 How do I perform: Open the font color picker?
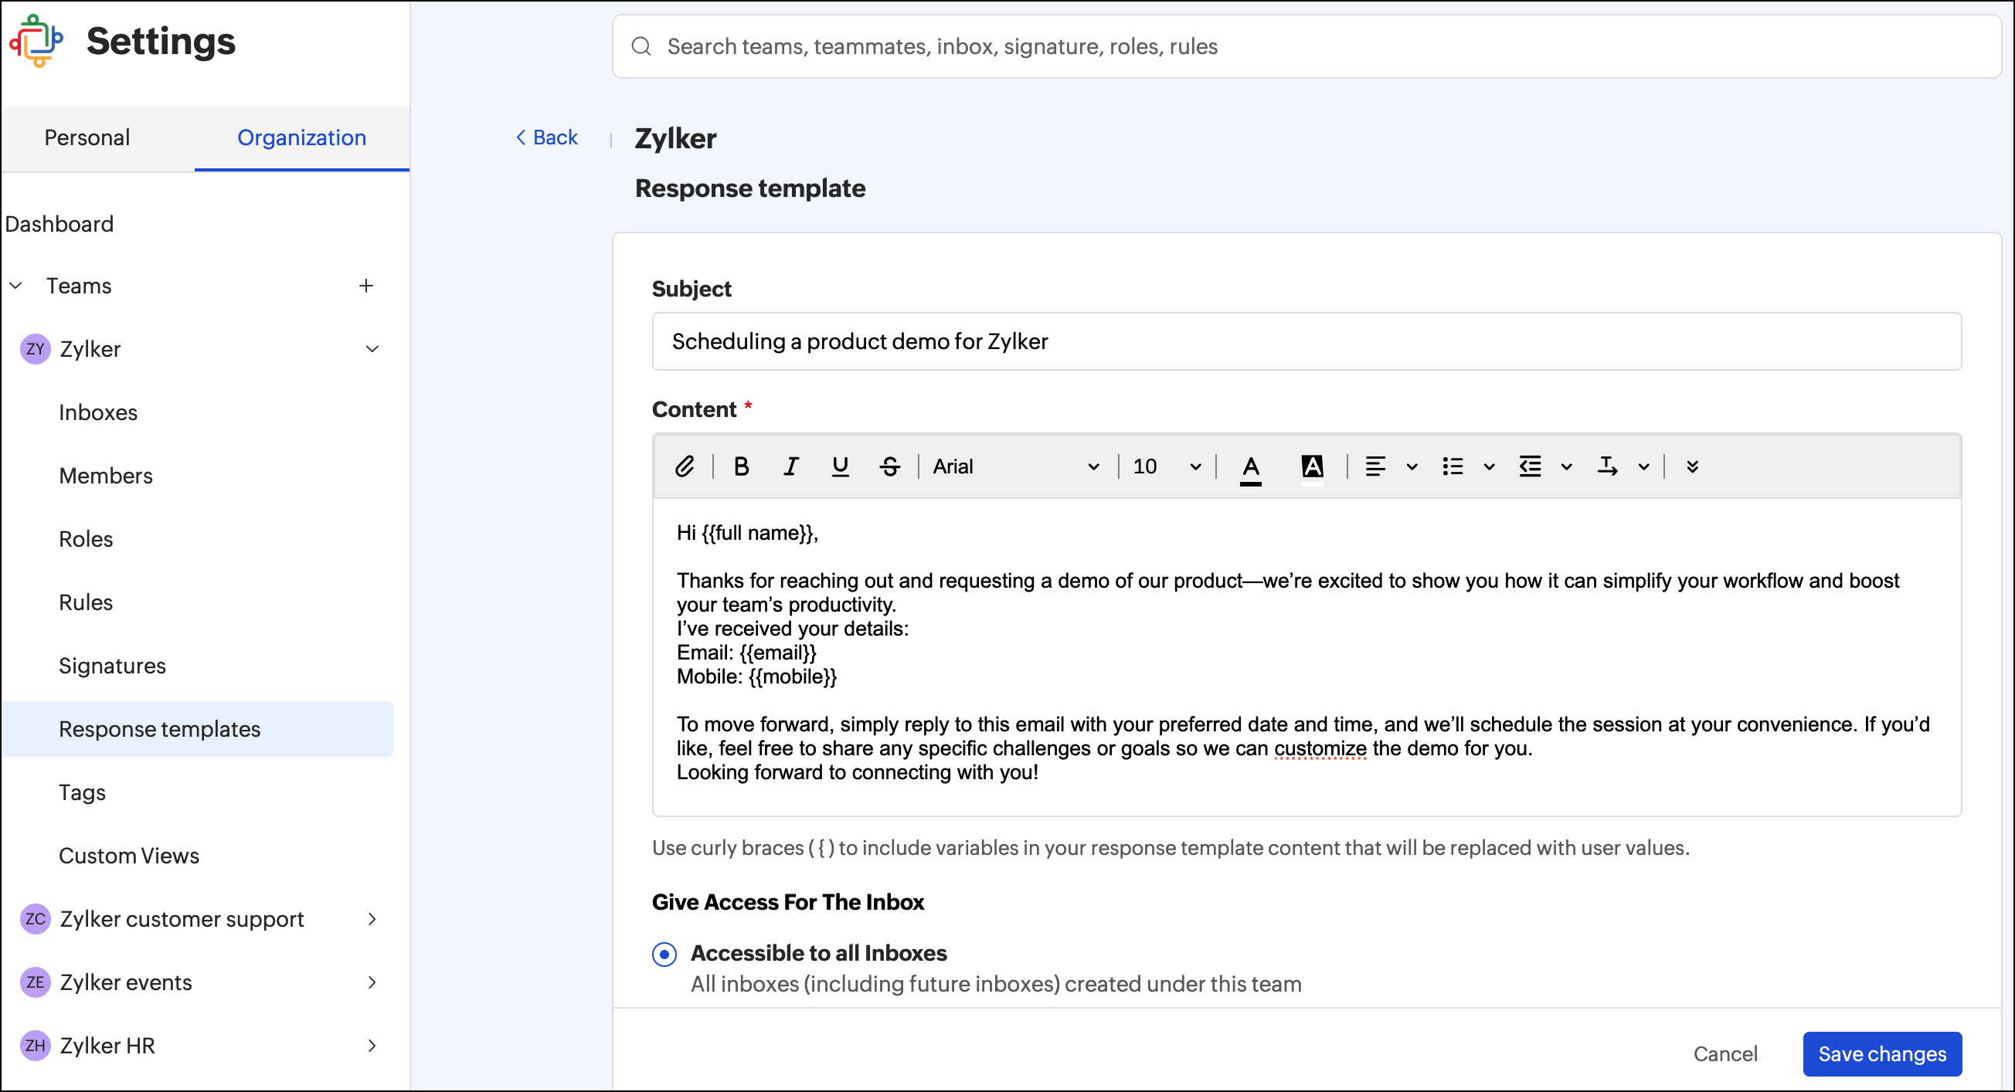point(1250,467)
